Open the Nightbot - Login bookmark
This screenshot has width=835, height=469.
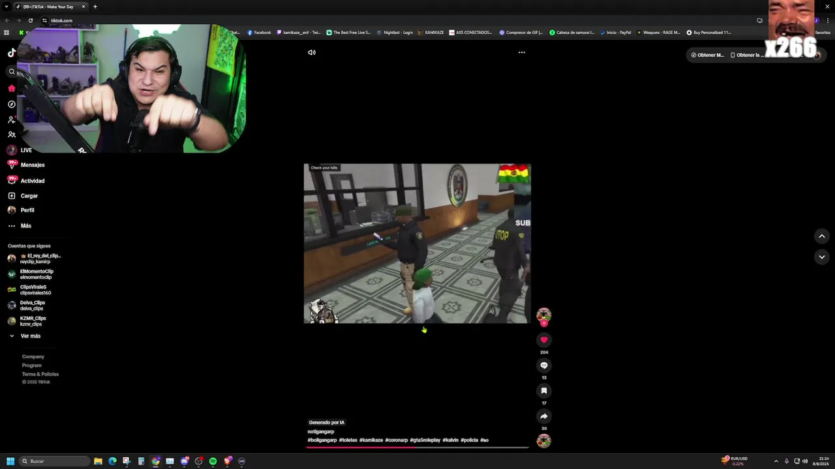395,33
